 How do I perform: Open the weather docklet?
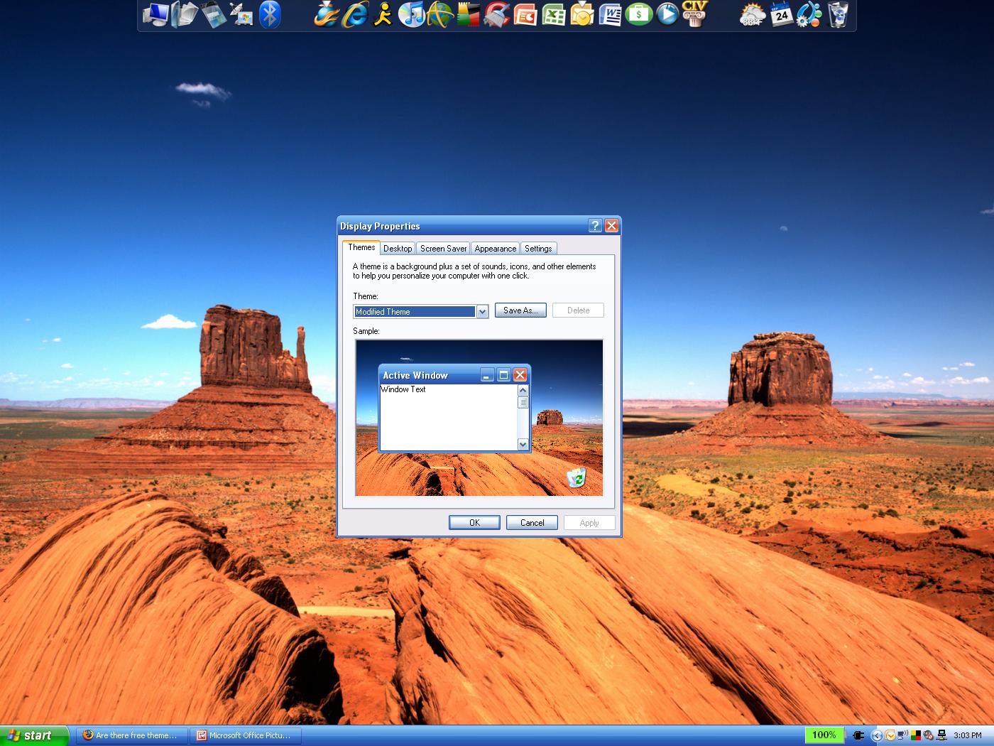pyautogui.click(x=753, y=14)
